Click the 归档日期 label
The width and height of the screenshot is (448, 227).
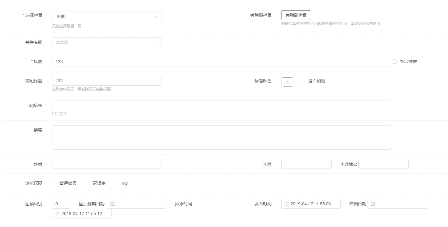[x=358, y=204]
